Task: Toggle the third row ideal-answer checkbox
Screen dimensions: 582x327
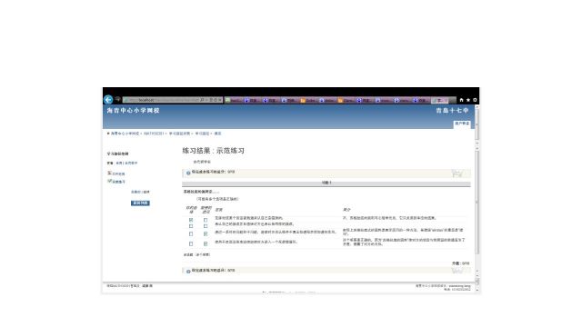Action: pyautogui.click(x=206, y=234)
